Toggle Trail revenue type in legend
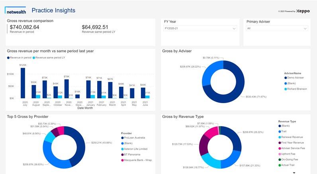The height and width of the screenshot is (174, 317). [x=282, y=131]
